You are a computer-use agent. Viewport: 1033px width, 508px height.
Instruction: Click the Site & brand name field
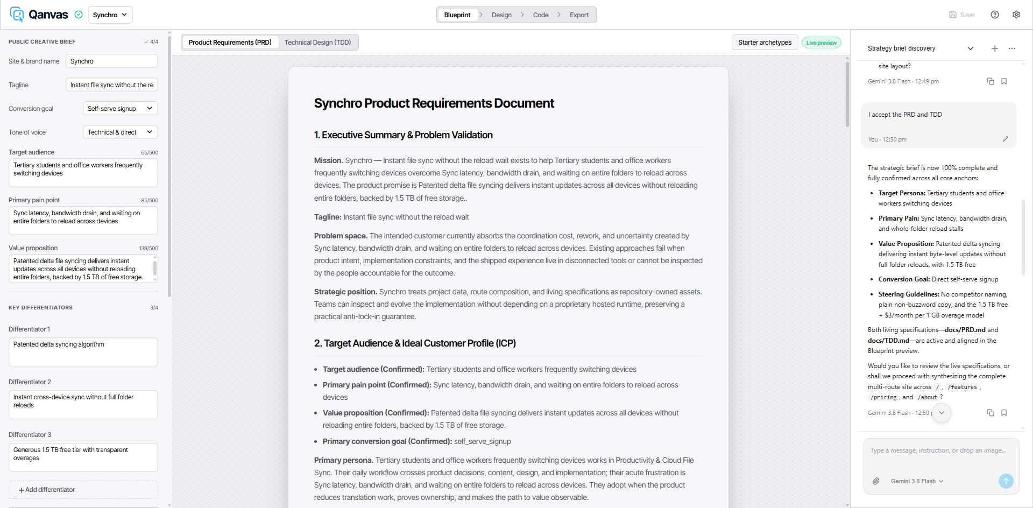(112, 61)
